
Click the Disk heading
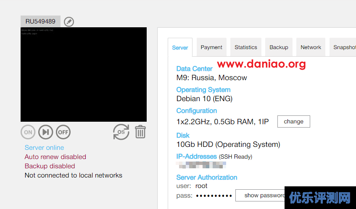click(183, 135)
